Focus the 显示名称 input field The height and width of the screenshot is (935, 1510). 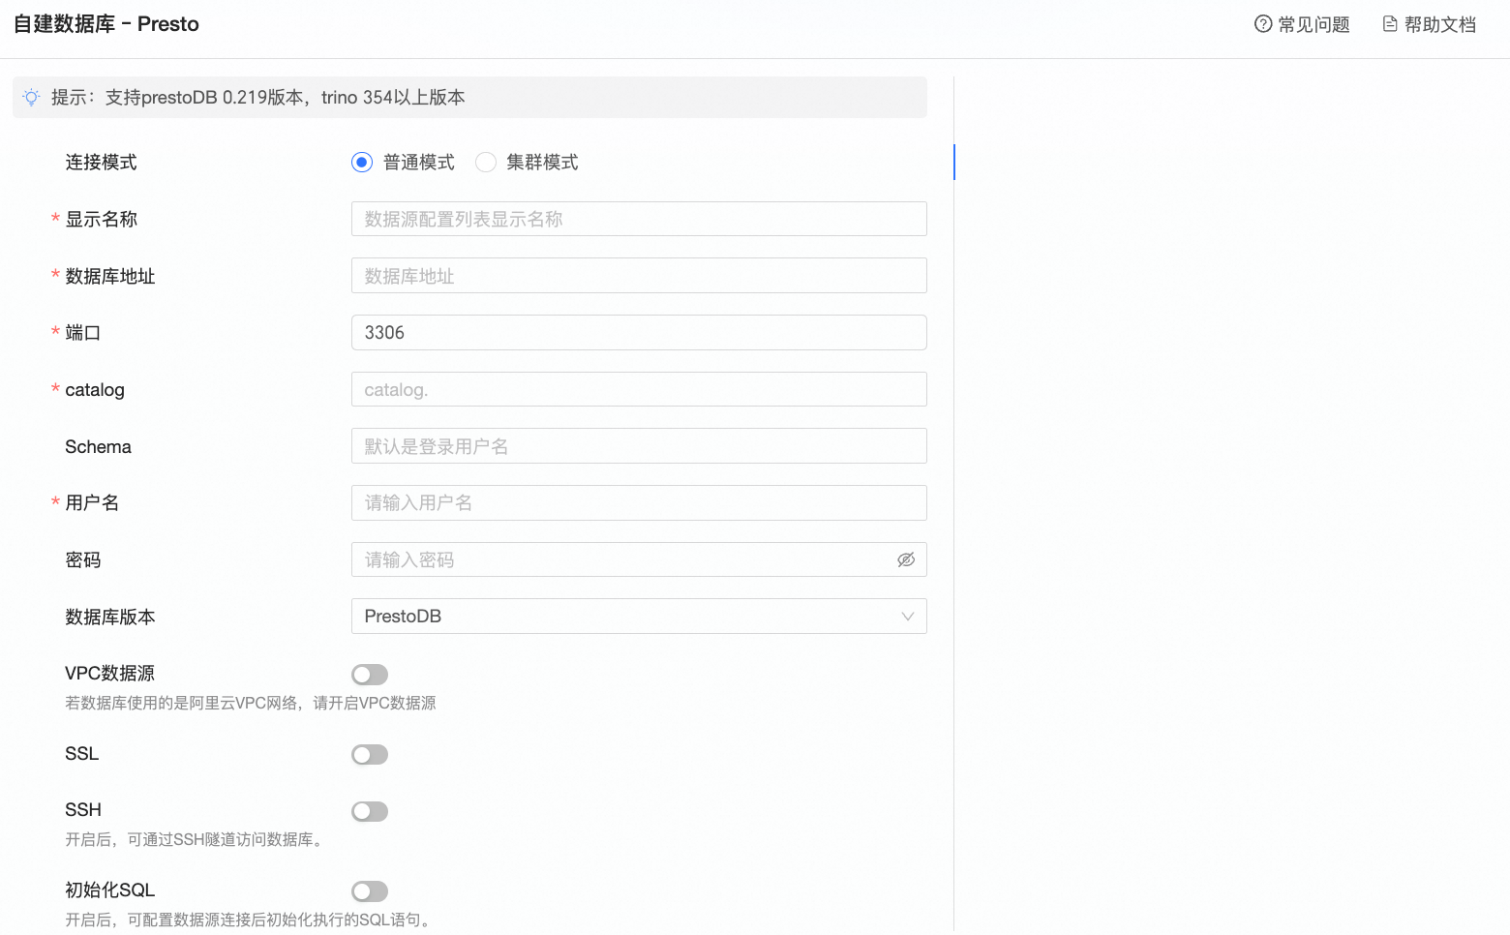tap(639, 219)
